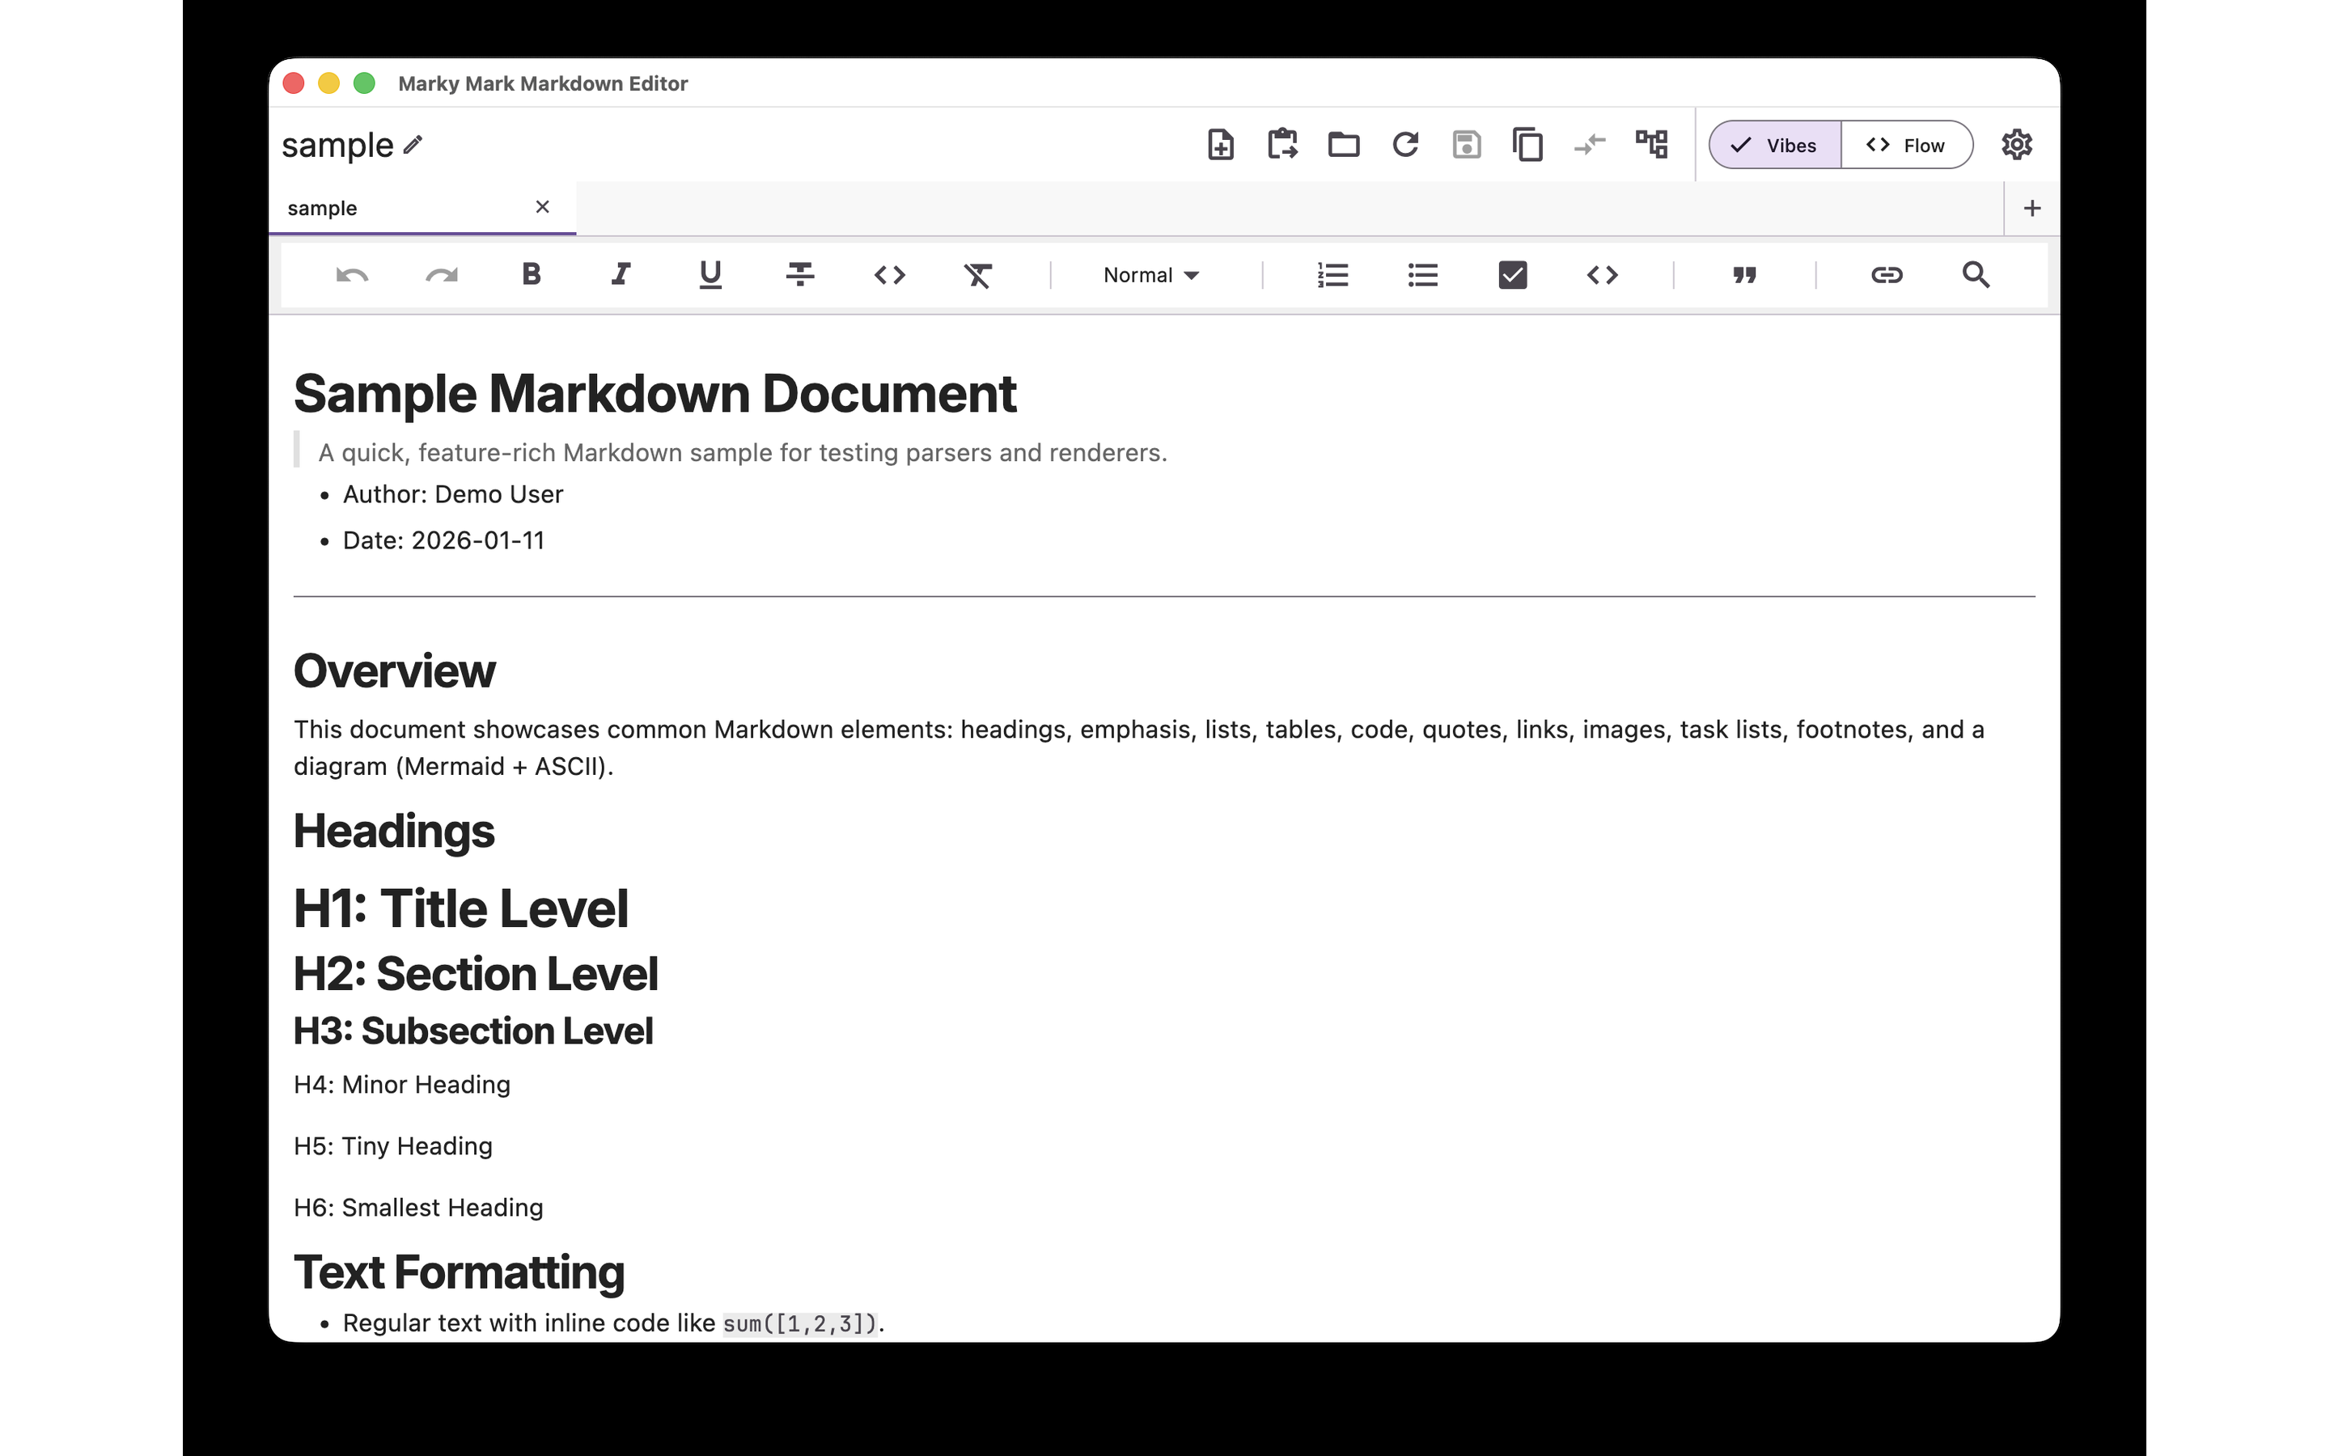This screenshot has height=1456, width=2330.
Task: Click the quoted feature-rich Markdown sample line
Action: 743,453
